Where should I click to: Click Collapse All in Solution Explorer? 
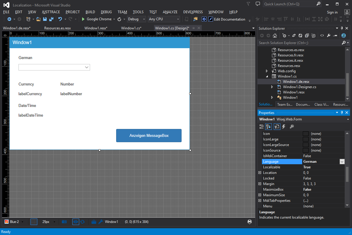[x=307, y=36]
